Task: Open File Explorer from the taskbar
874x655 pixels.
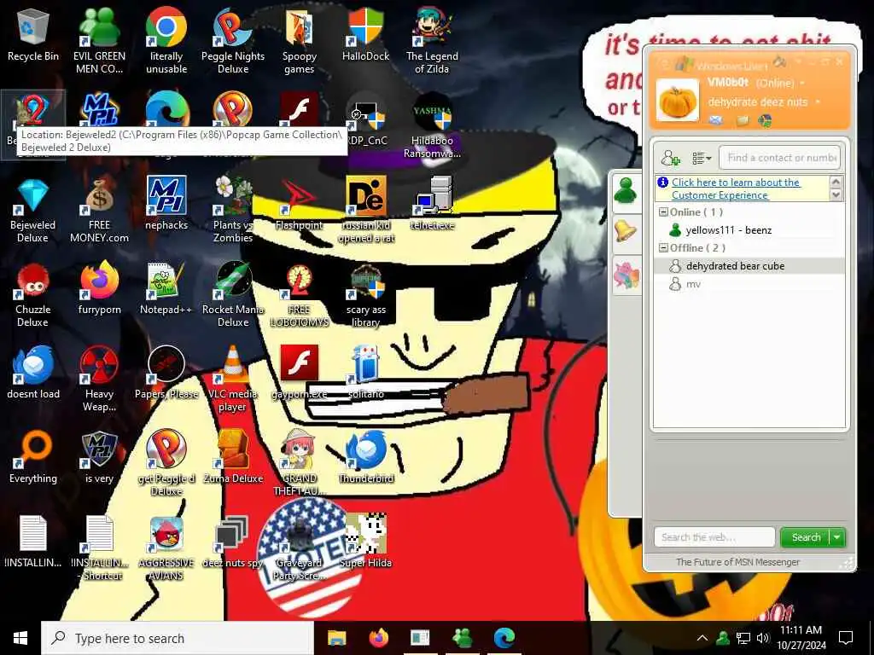Action: tap(336, 638)
